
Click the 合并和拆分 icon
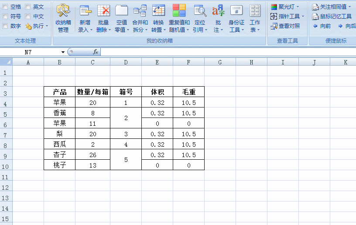click(140, 11)
